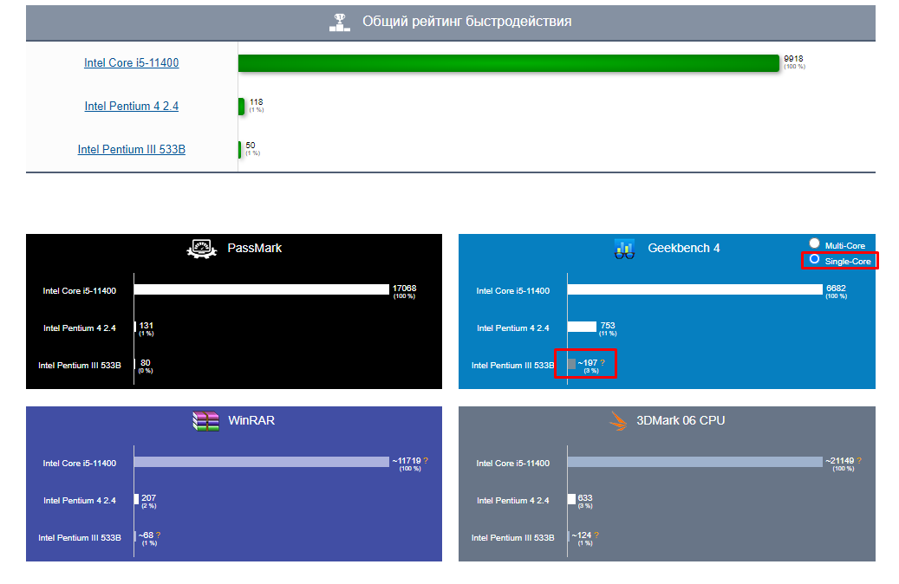Click Intel Pentium 4 2.4 label in WinRAR panel
The height and width of the screenshot is (584, 899).
[80, 501]
